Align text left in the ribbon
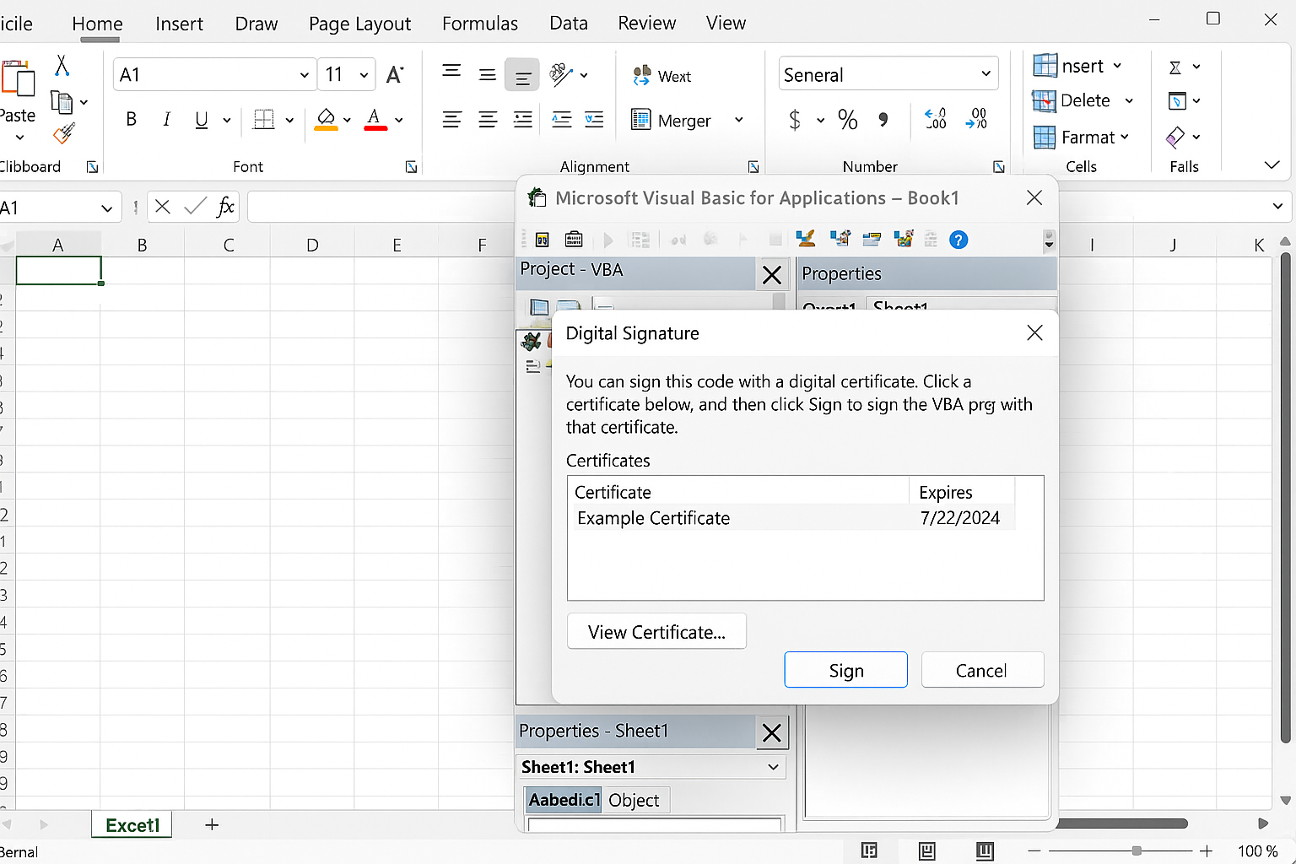This screenshot has width=1296, height=864. point(451,120)
